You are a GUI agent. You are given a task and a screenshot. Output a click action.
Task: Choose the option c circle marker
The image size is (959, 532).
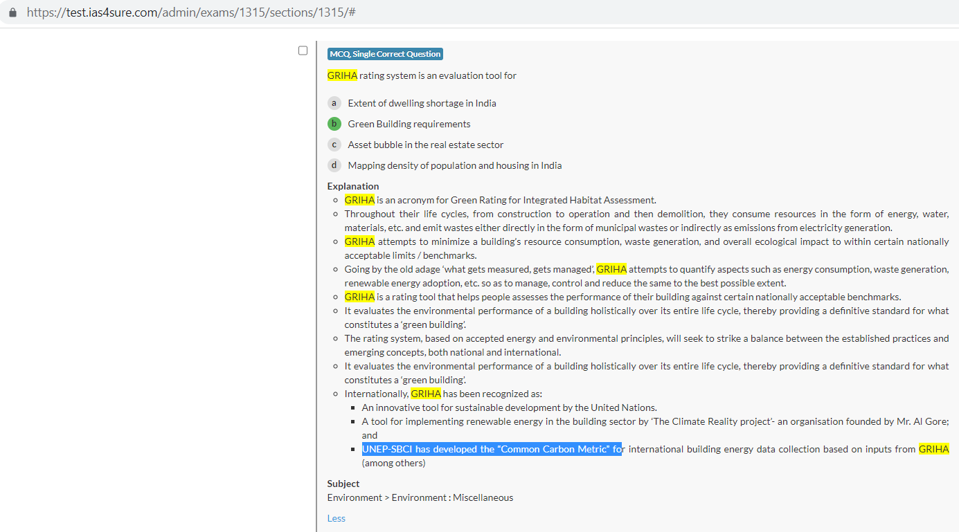tap(334, 145)
